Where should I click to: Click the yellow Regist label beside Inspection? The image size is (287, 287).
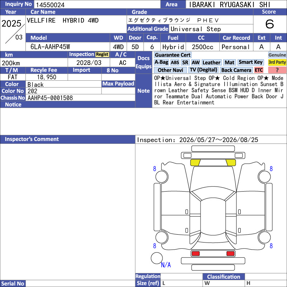pyautogui.click(x=102, y=55)
